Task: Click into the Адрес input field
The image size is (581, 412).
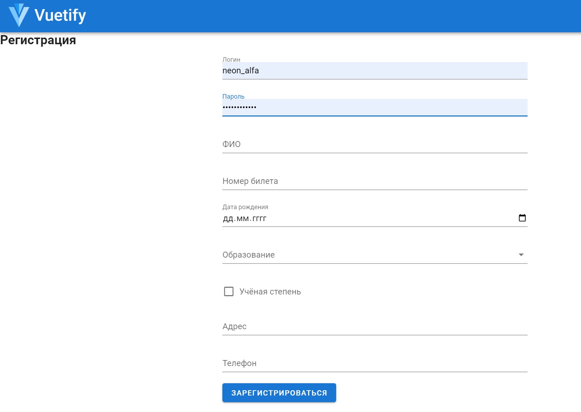Action: [374, 326]
